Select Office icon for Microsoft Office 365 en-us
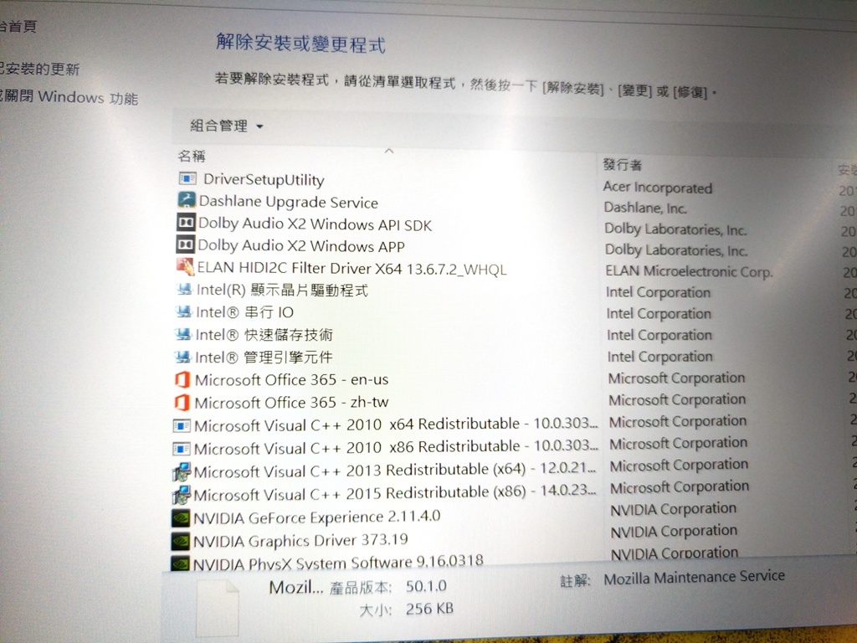This screenshot has width=857, height=643. coord(182,379)
